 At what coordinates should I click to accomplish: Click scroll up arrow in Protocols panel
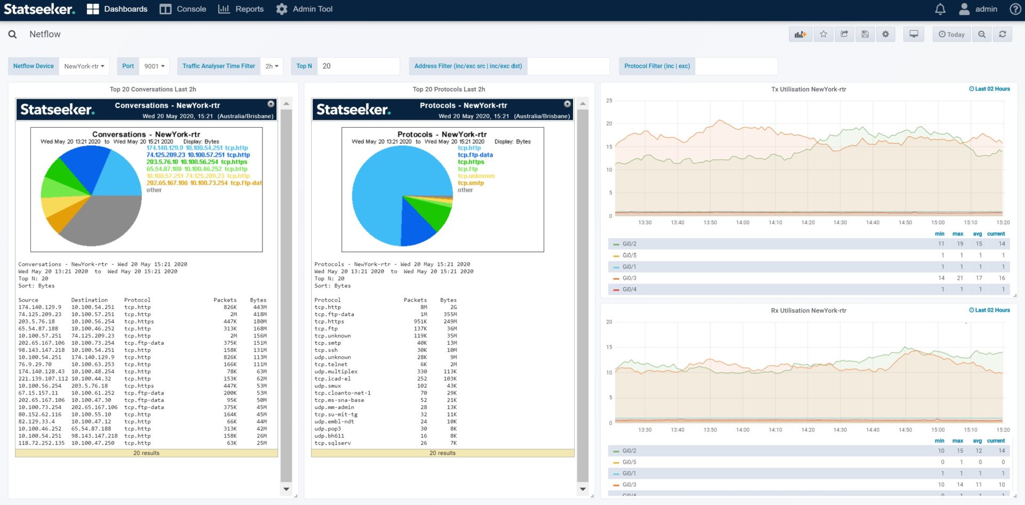(x=583, y=104)
